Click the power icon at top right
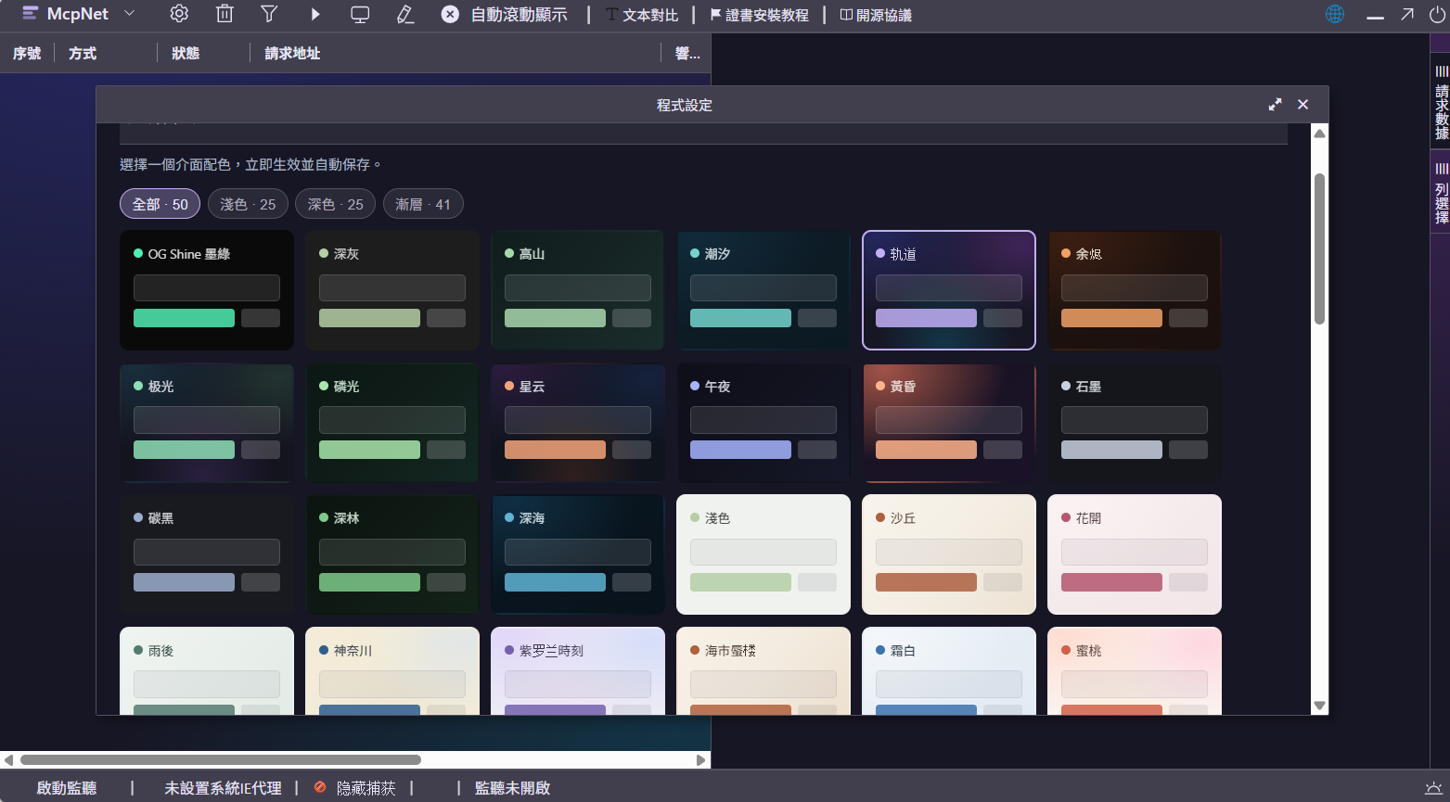This screenshot has height=802, width=1450. coord(1437,14)
